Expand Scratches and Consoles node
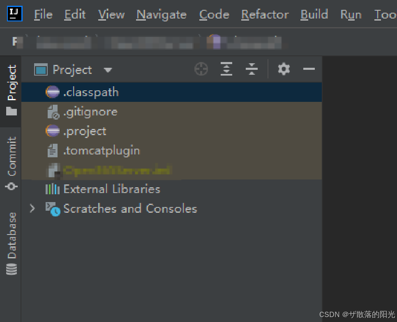Image resolution: width=397 pixels, height=322 pixels. (x=33, y=209)
